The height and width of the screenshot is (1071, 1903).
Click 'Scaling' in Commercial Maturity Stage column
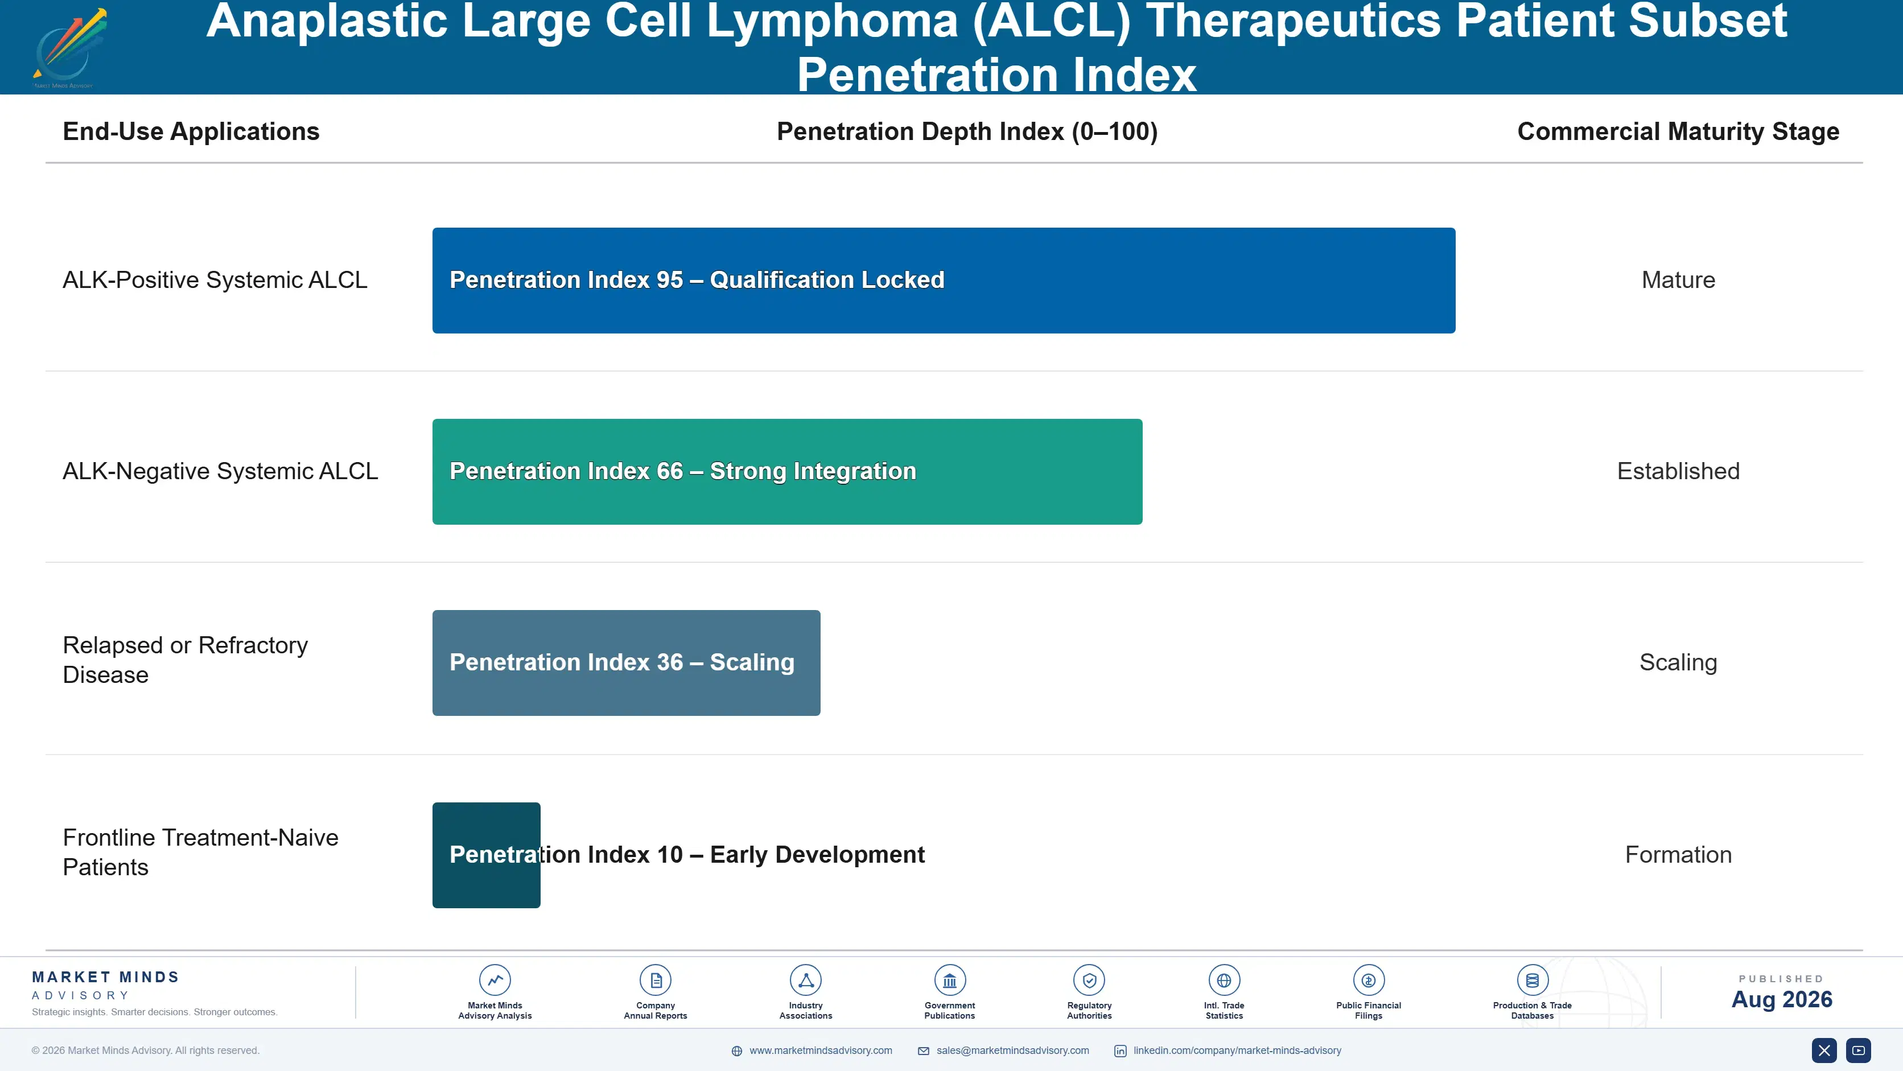tap(1678, 662)
